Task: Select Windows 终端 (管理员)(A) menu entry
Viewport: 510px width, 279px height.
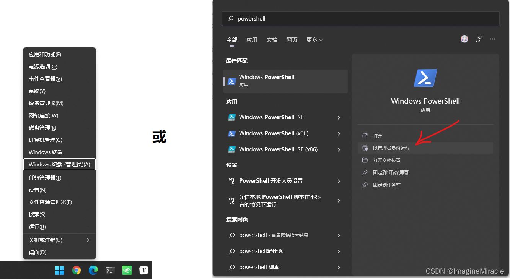Action: (x=59, y=164)
